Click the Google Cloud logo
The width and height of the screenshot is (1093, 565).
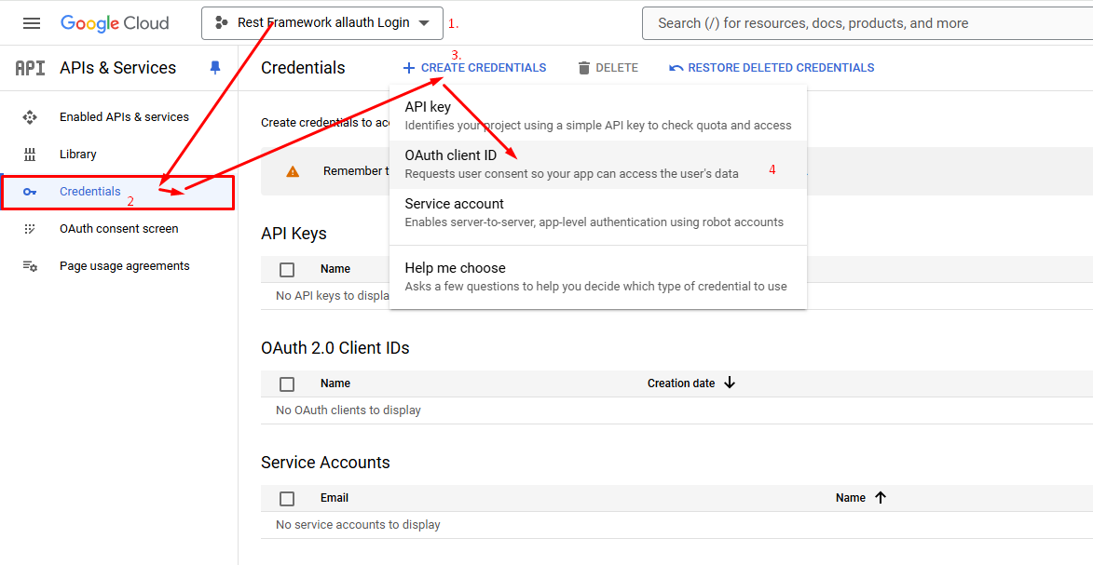(115, 23)
